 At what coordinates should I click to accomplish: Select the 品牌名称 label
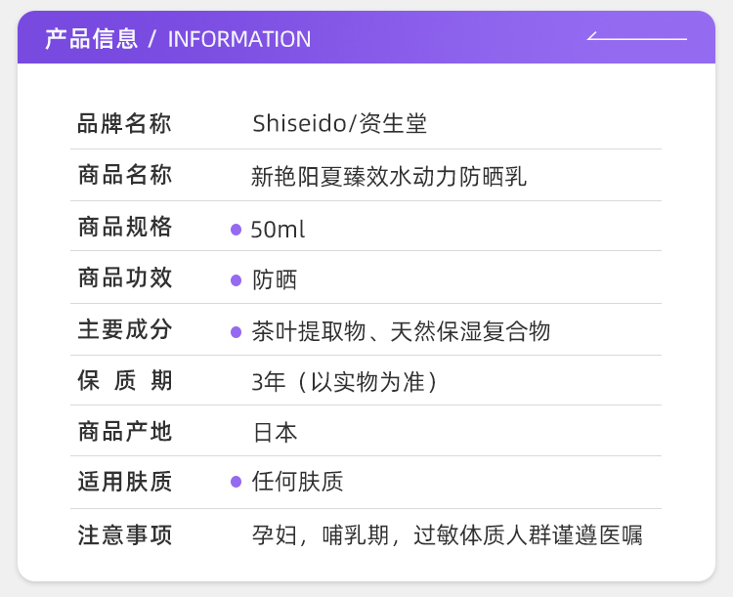pos(125,124)
